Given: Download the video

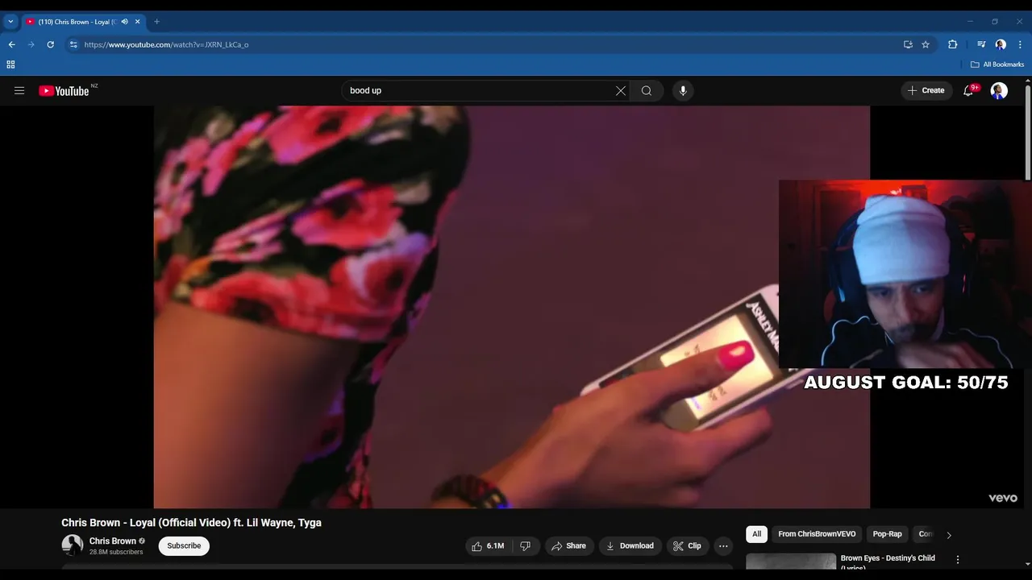Looking at the screenshot, I should [630, 546].
